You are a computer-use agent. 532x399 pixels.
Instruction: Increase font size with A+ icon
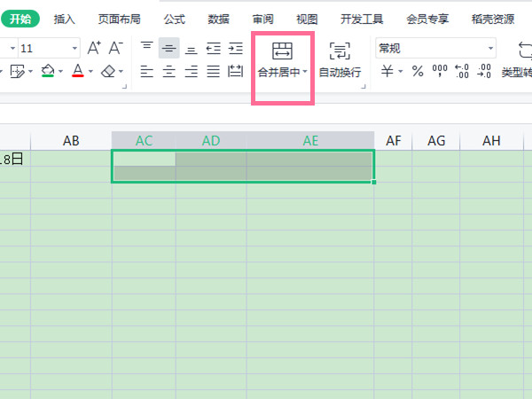pos(94,48)
